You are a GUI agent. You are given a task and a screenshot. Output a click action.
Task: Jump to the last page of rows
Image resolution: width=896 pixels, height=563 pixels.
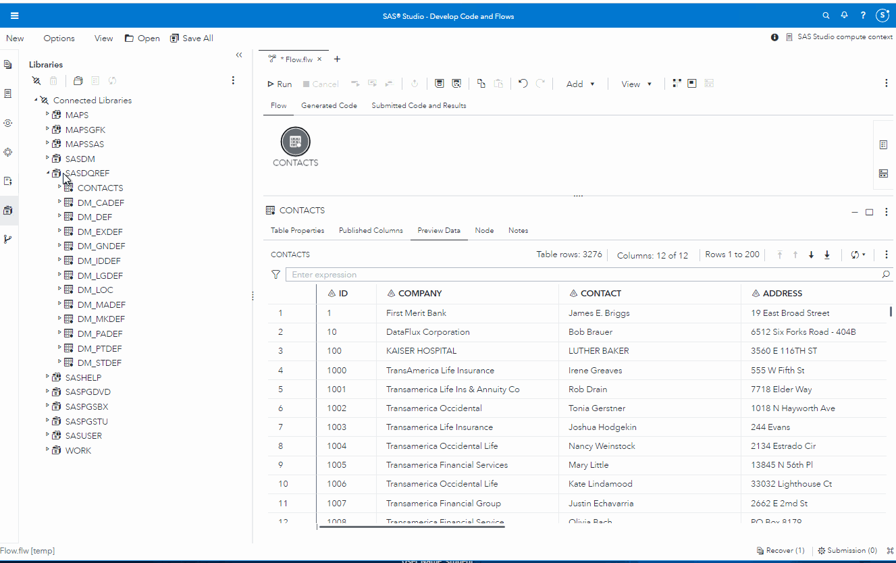pos(827,255)
